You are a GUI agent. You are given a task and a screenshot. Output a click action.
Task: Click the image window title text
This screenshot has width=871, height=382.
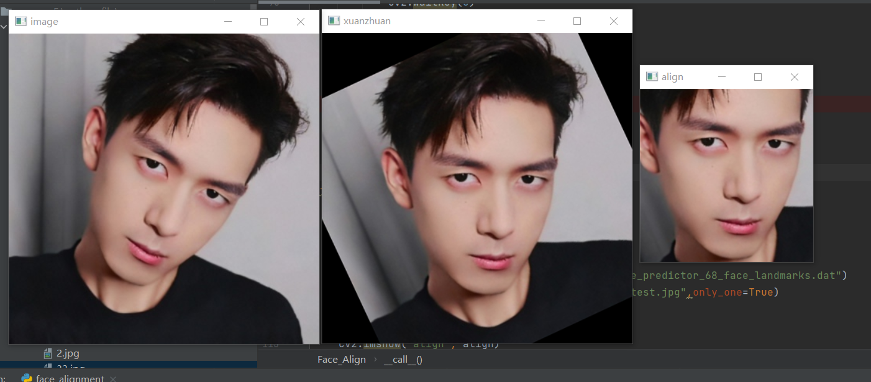(x=44, y=22)
